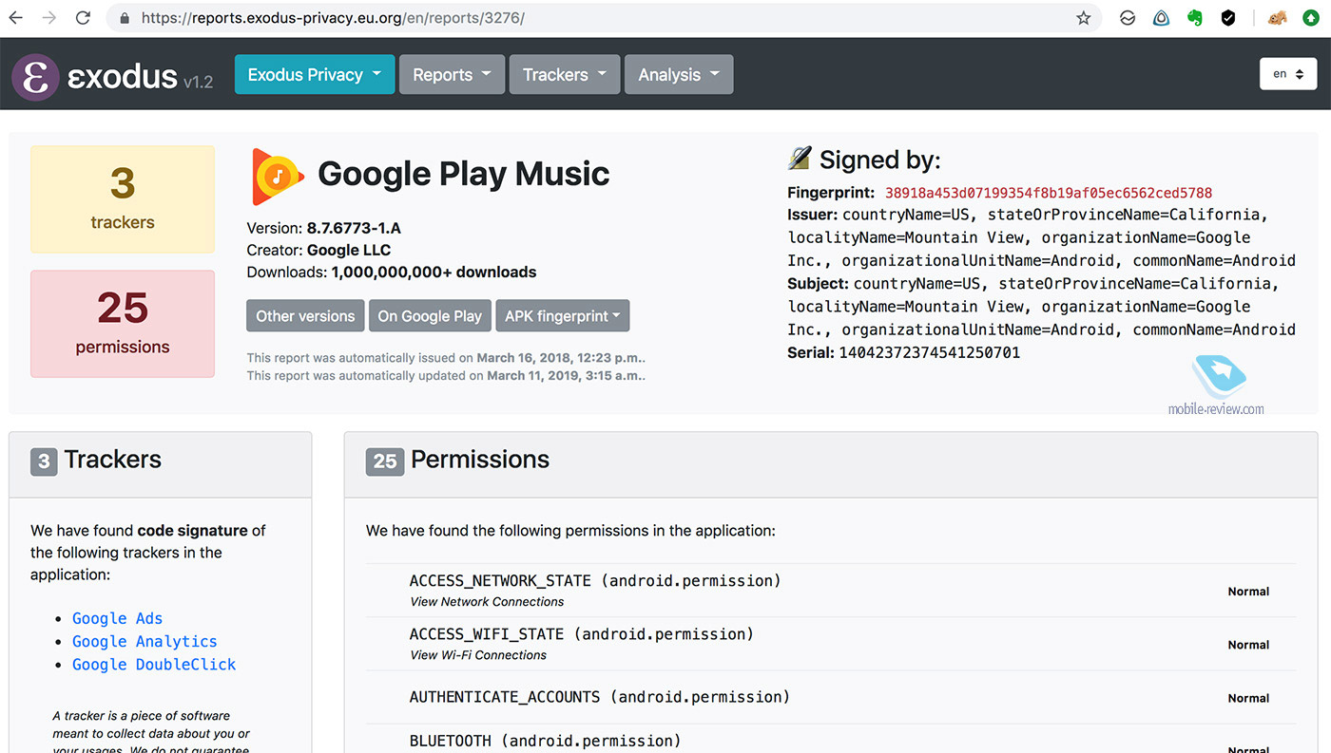This screenshot has width=1331, height=753.
Task: Click the green up-arrow extension icon
Action: pos(1312,18)
